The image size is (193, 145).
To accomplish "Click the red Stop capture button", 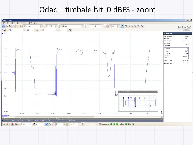I will coord(12,124).
